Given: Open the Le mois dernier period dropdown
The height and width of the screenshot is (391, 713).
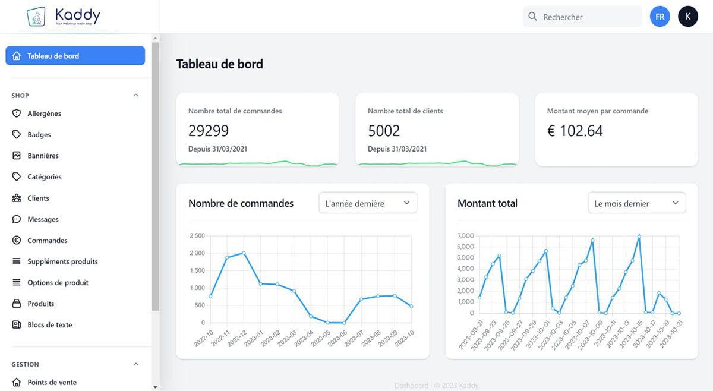Looking at the screenshot, I should click(x=636, y=203).
